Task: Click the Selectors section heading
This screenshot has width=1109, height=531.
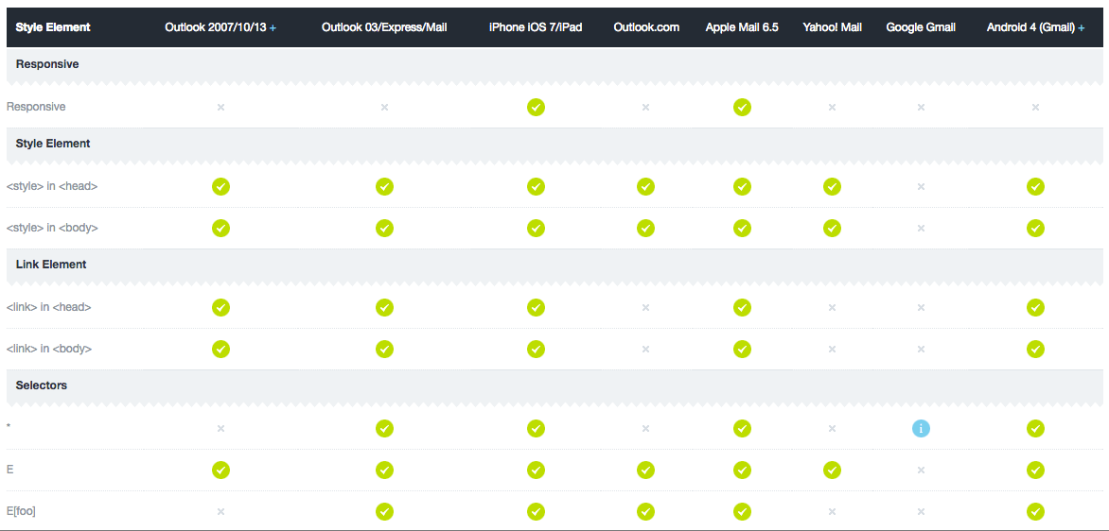Action: (x=41, y=385)
